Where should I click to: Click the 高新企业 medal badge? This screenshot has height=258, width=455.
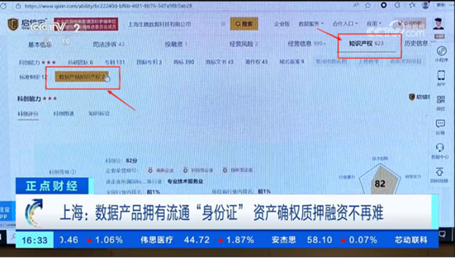point(161,170)
